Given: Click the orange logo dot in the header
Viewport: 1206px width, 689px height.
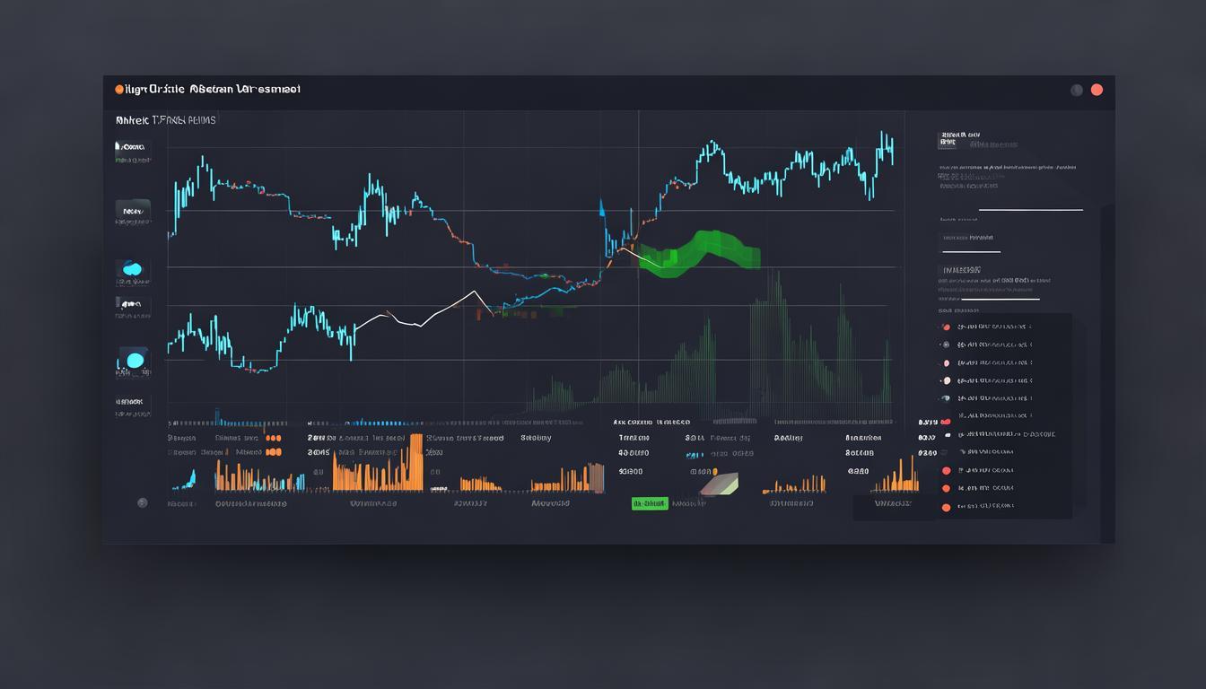Looking at the screenshot, I should [x=118, y=89].
